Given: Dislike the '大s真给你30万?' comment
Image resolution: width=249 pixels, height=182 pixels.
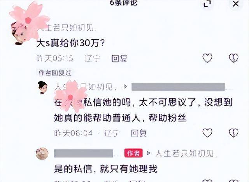Looking at the screenshot, I should (234, 58).
